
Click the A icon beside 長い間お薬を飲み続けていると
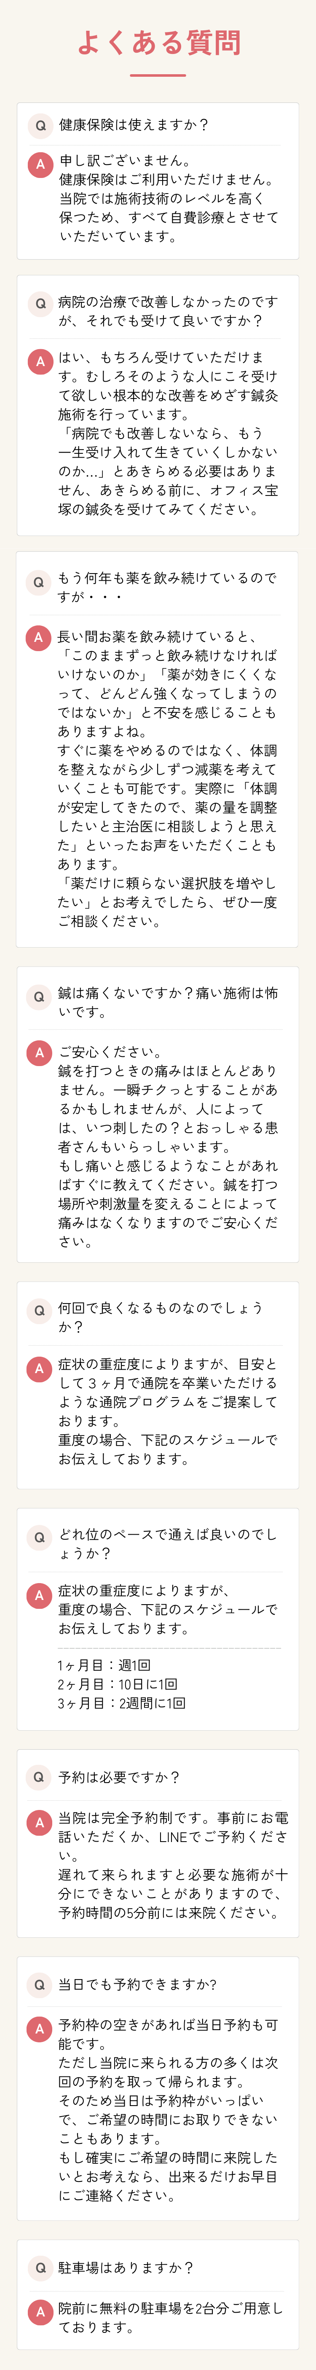(39, 638)
